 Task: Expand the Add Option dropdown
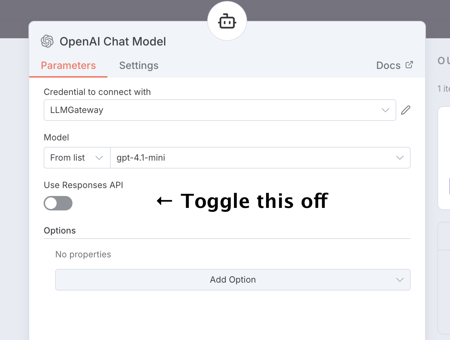[x=400, y=279]
